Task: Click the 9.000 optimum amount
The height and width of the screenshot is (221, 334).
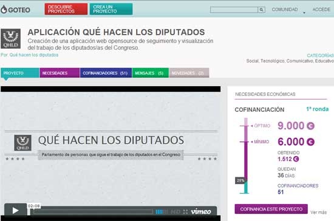Action: coord(291,126)
